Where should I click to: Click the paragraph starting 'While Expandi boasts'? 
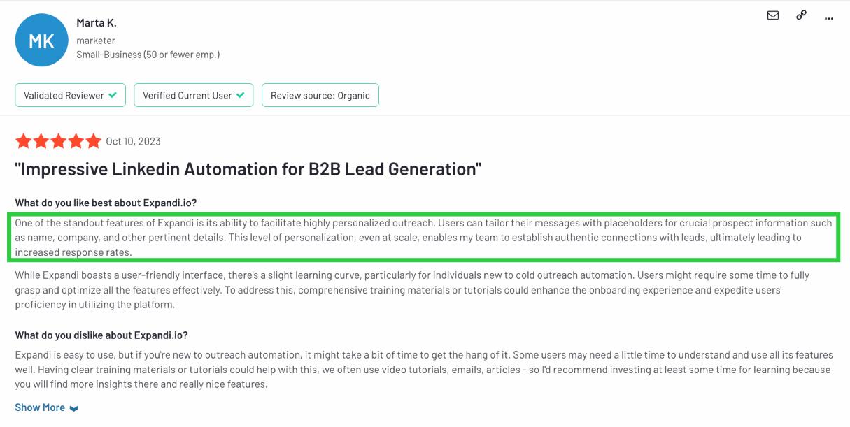(413, 290)
